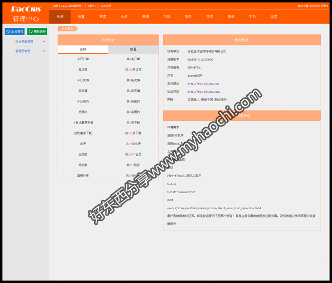This screenshot has width=332, height=283.
Task: Click the 当前版本 value text
Action: (200, 60)
